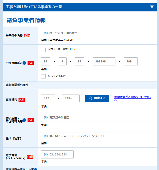Check the 元方（元請）事業と同じ checkbox
Image resolution: width=159 pixels, height=170 pixels.
pyautogui.click(x=43, y=49)
